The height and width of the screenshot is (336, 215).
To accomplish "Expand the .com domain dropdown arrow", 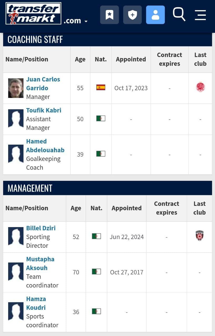I will 86,21.
